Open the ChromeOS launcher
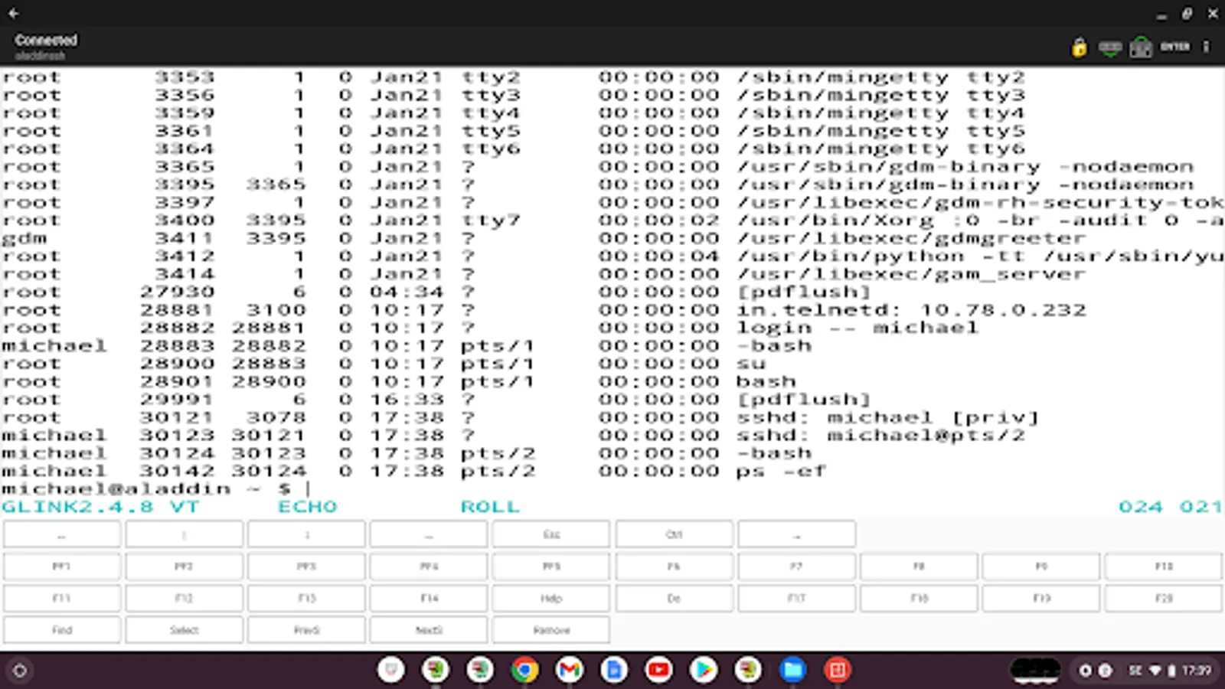This screenshot has width=1225, height=689. 20,671
